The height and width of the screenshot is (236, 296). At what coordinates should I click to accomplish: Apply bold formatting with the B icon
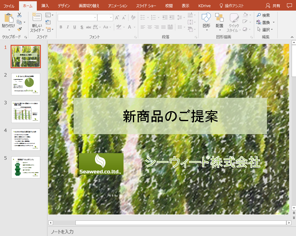[61, 27]
